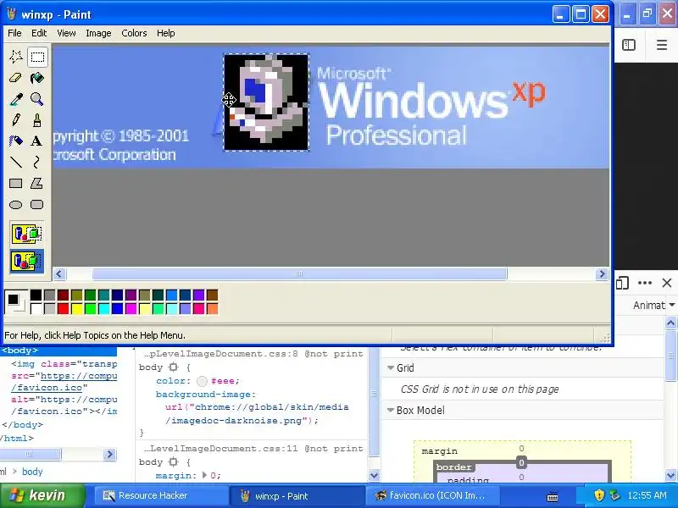The width and height of the screenshot is (678, 508).
Task: Toggle the browser sidebar panel icon
Action: click(x=629, y=45)
